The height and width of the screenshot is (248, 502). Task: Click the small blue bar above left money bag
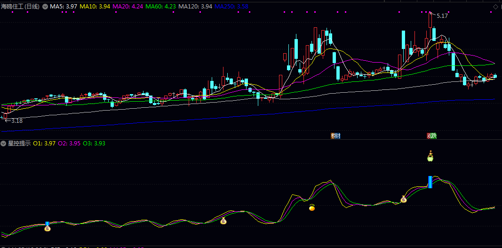[47, 224]
